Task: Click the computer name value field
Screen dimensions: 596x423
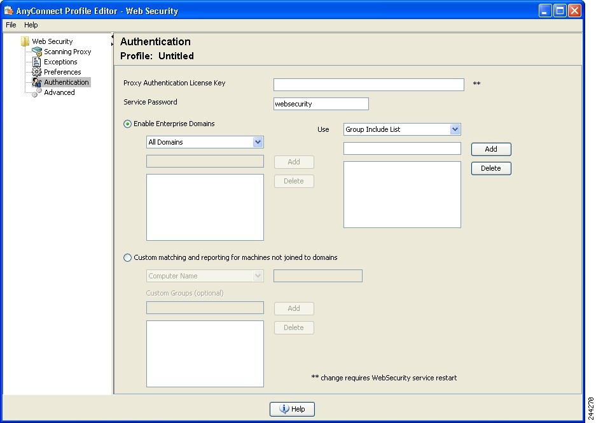Action: pos(318,276)
